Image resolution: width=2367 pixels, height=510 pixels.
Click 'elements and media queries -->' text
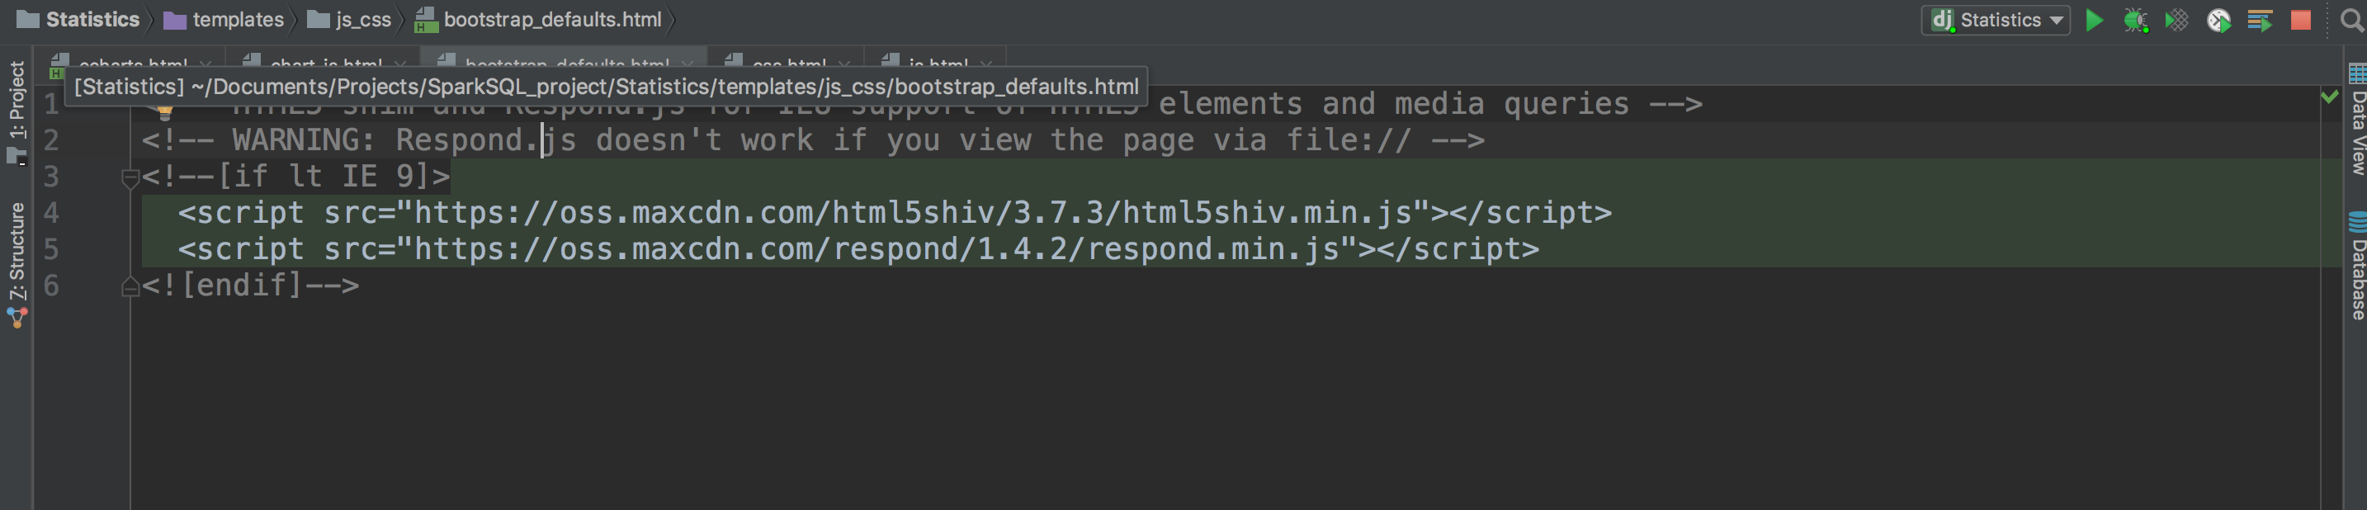[1429, 104]
